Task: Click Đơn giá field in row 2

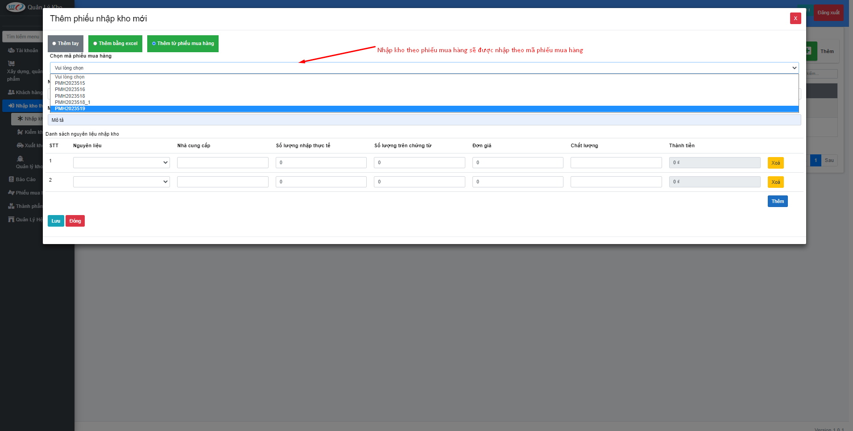Action: click(x=518, y=182)
